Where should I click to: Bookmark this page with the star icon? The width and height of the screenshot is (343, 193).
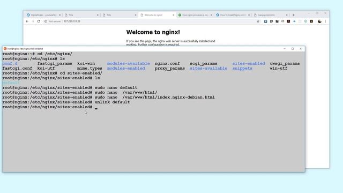(258, 21)
